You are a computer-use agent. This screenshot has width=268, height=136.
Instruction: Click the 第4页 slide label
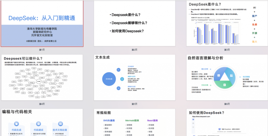[42, 104]
